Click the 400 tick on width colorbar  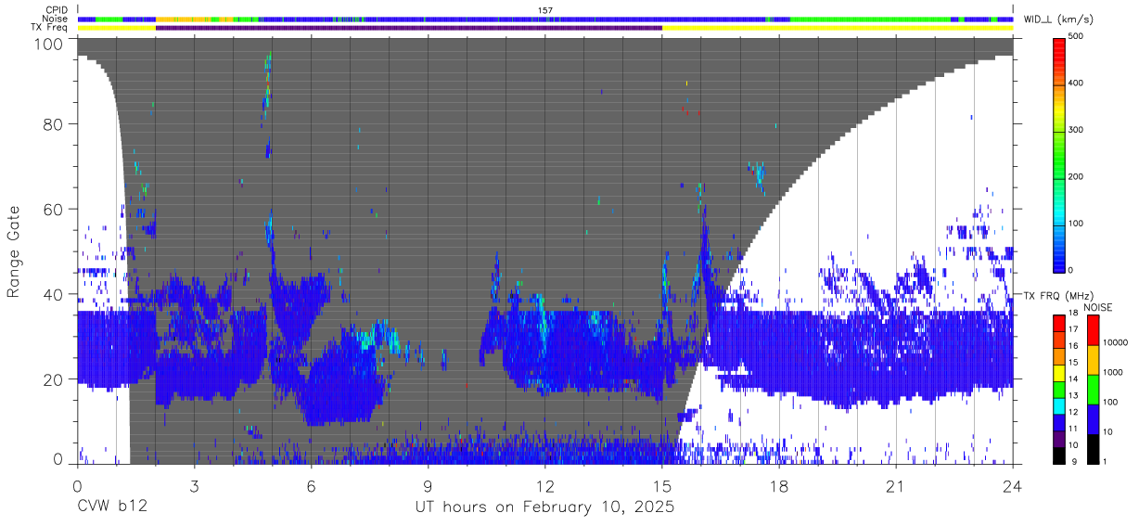[1076, 83]
